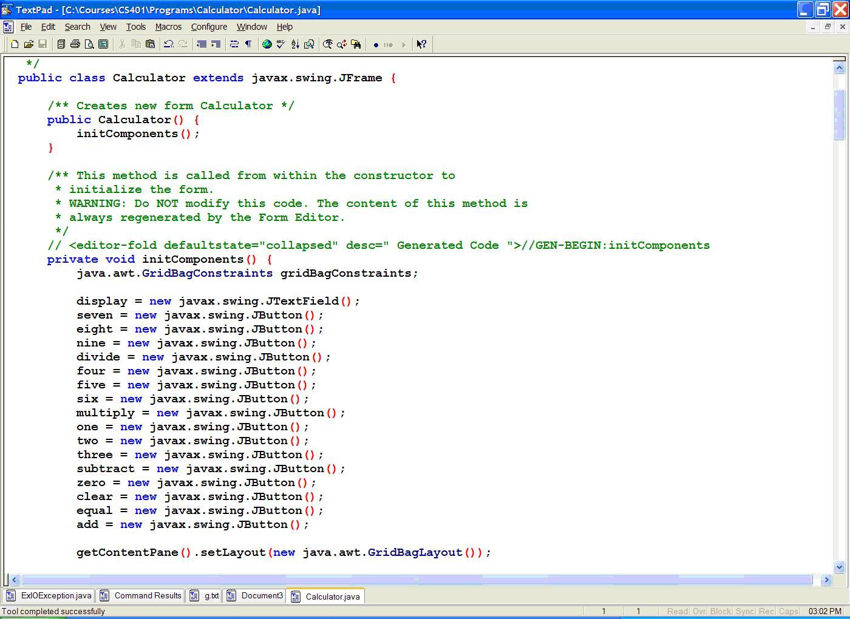Open Find with the eye icon

[328, 44]
